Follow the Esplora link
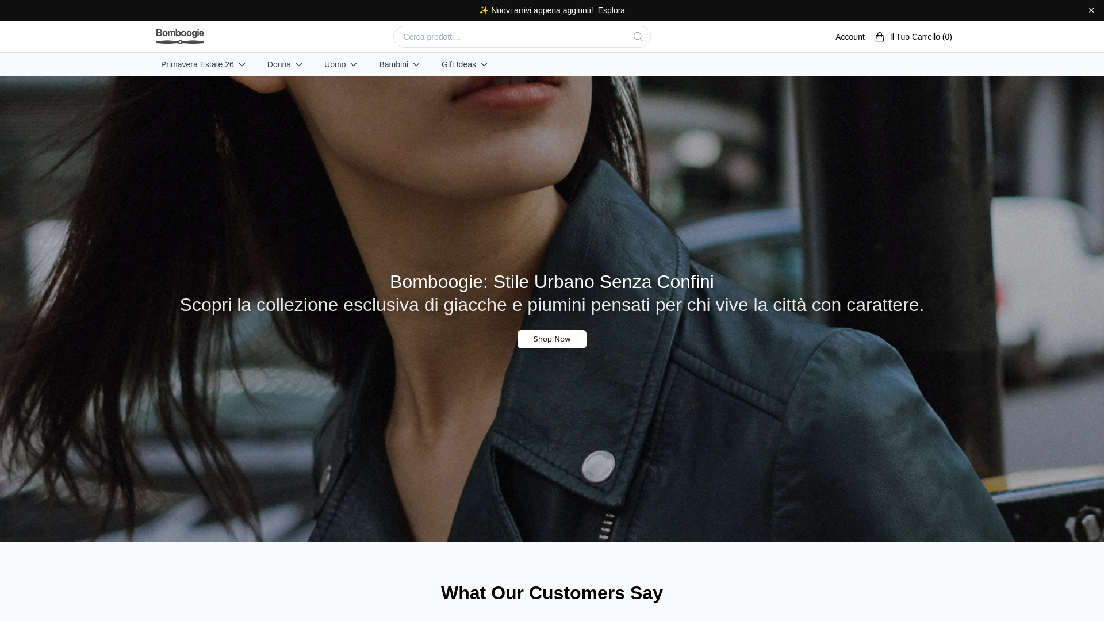1104x621 pixels. (611, 10)
